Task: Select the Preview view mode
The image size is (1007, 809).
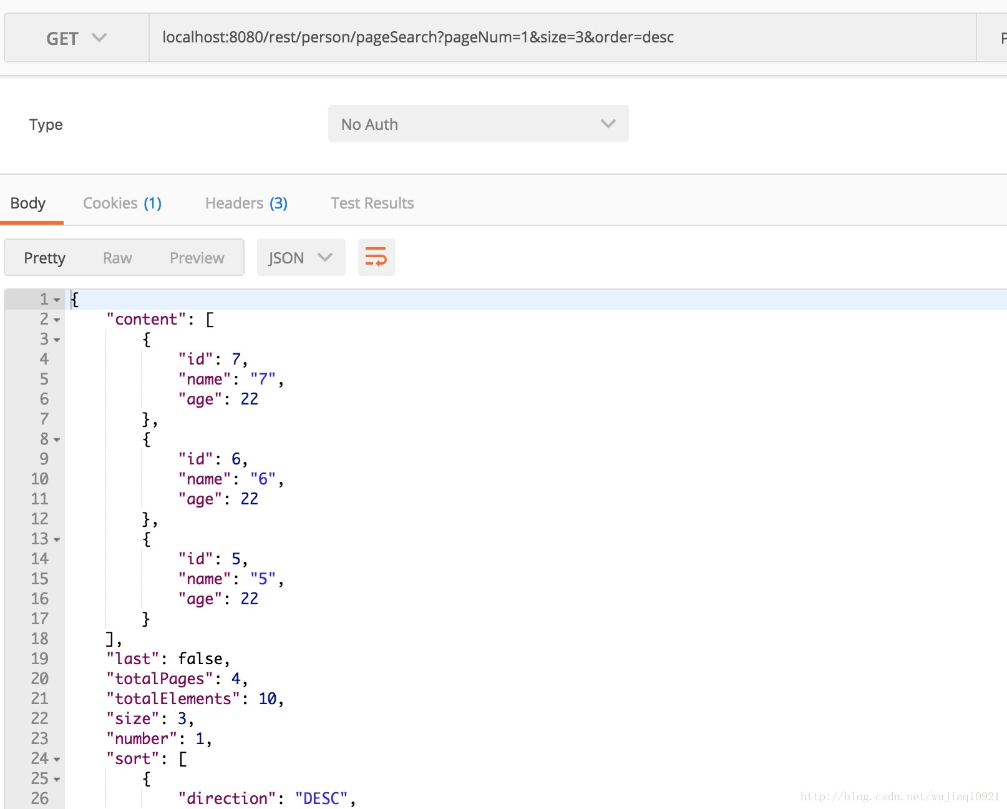Action: (x=197, y=258)
